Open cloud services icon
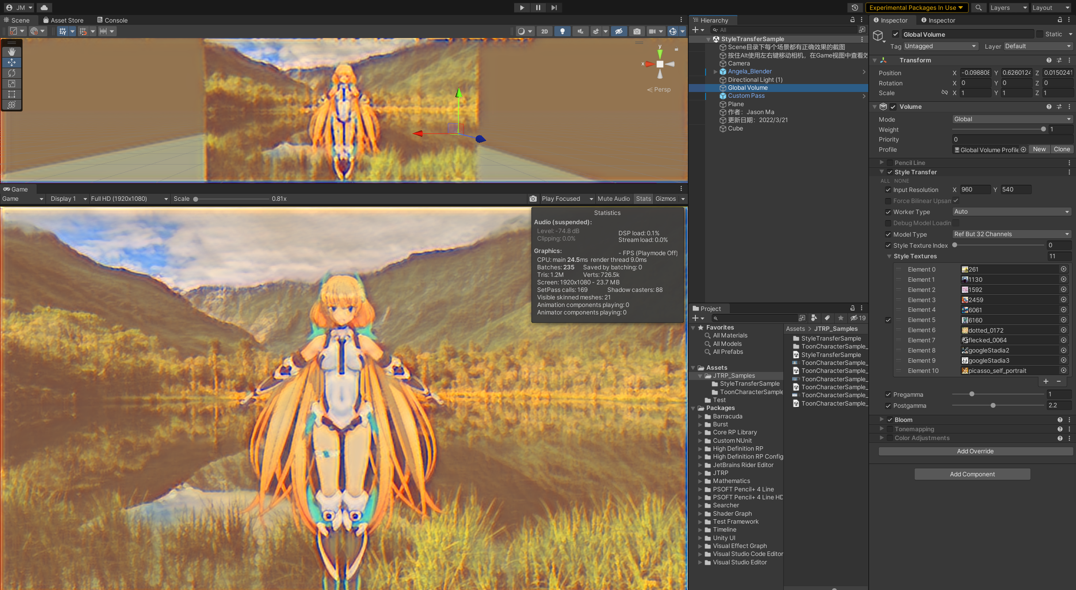The image size is (1076, 590). pos(44,8)
